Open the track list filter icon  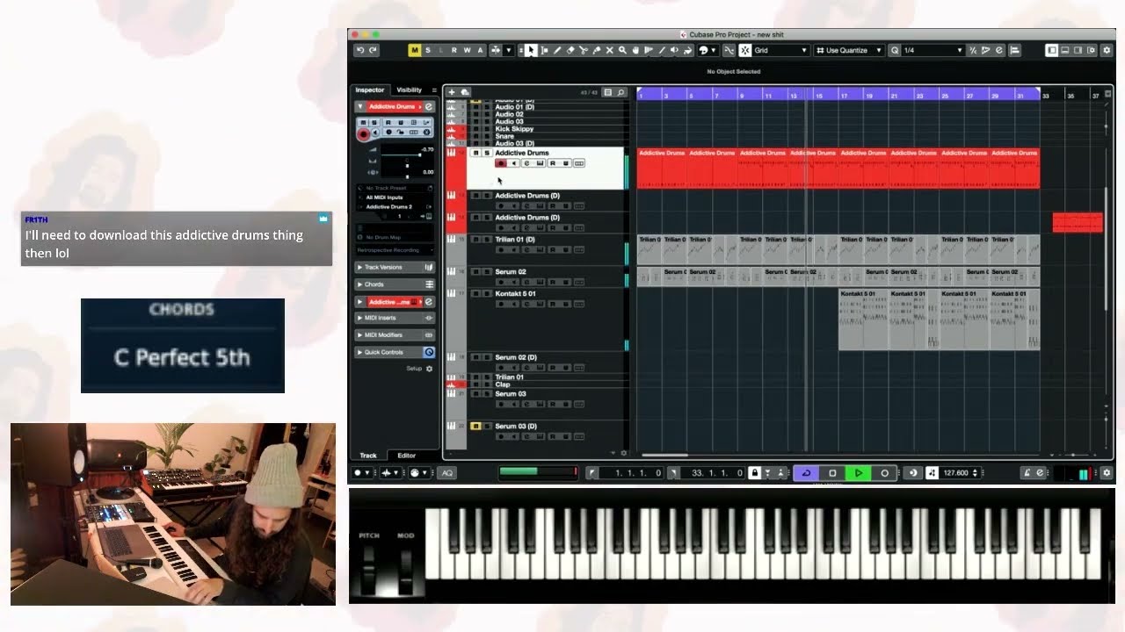point(607,92)
